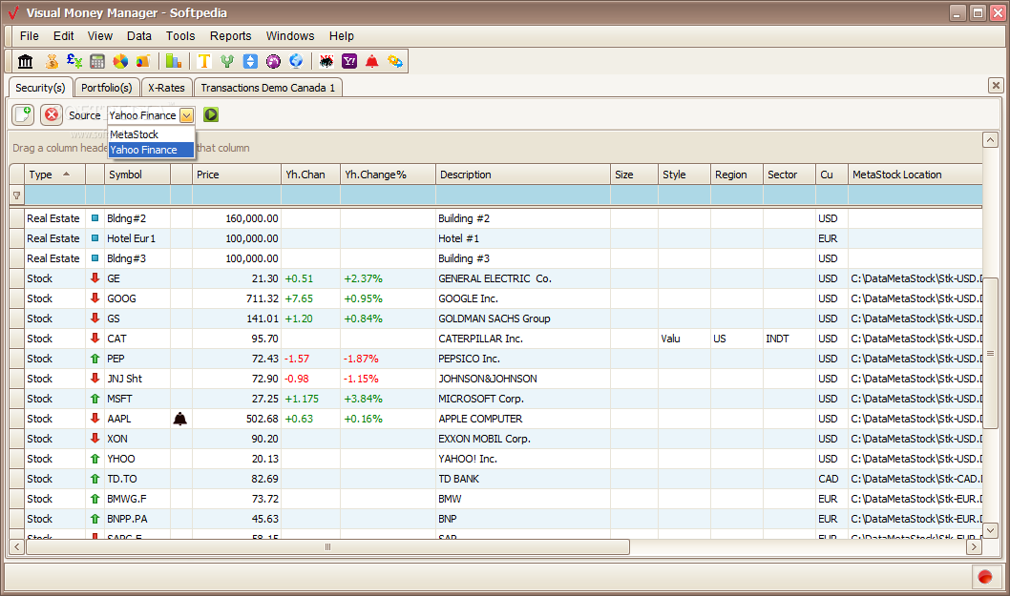Click the Symbol column header
The height and width of the screenshot is (596, 1010).
pyautogui.click(x=137, y=175)
